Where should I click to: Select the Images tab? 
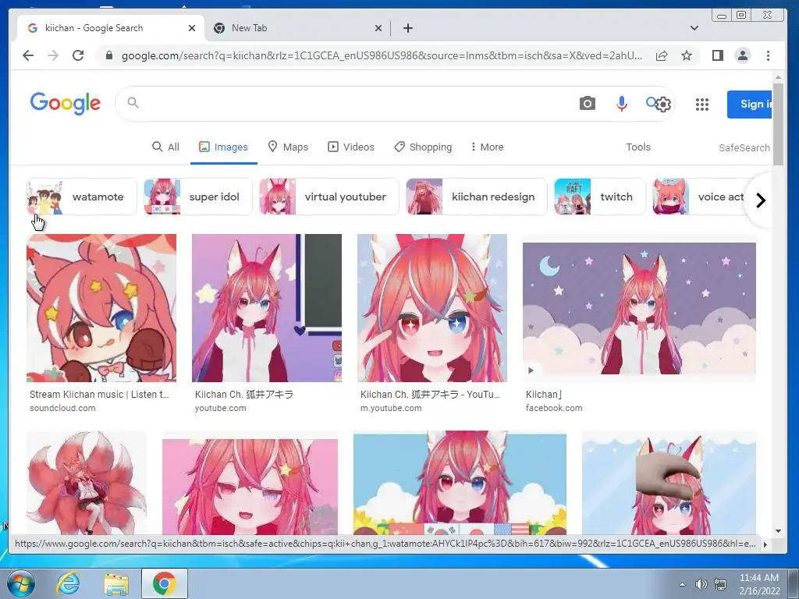click(x=223, y=147)
